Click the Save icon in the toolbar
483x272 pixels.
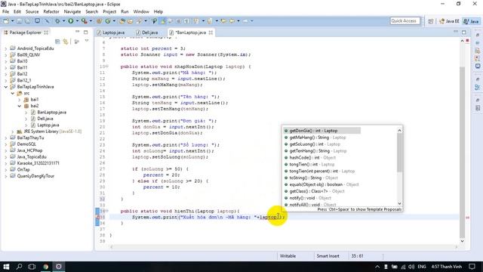(x=20, y=21)
